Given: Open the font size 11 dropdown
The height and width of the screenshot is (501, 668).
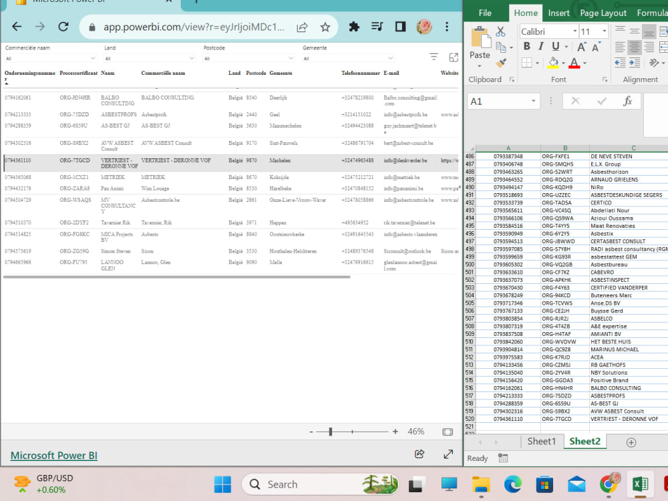Looking at the screenshot, I should click(x=604, y=31).
